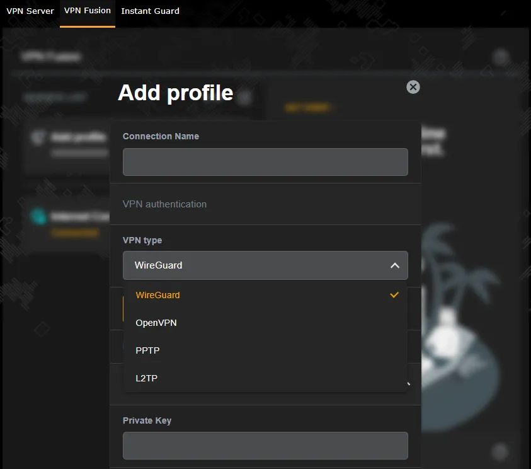Click inside the Connection Name field
This screenshot has width=531, height=469.
(x=265, y=162)
